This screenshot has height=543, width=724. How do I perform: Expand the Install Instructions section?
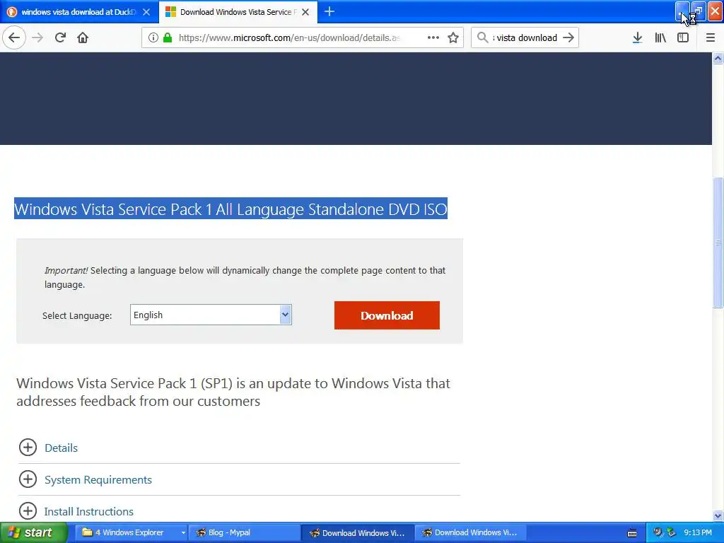pyautogui.click(x=28, y=510)
